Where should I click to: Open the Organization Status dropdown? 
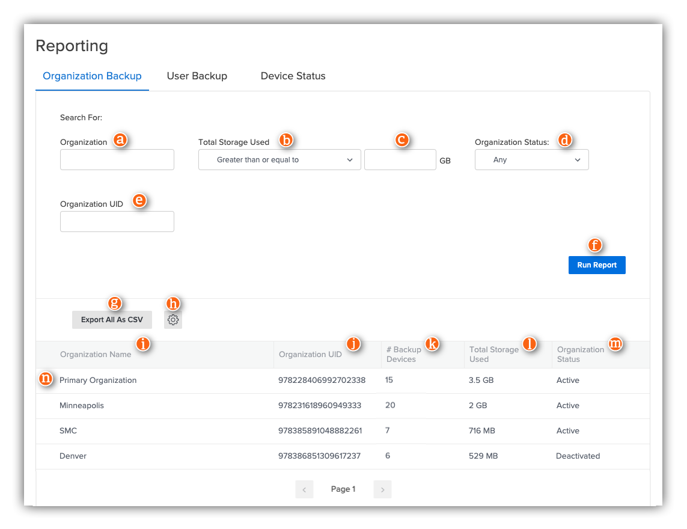[x=531, y=159]
